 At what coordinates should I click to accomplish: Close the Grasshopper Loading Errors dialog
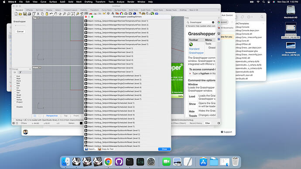coord(164,149)
